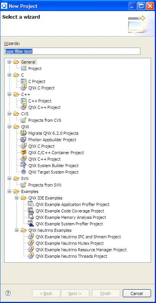Collapse the QNX folder in the tree
The image size is (156, 303).
pos(9,127)
